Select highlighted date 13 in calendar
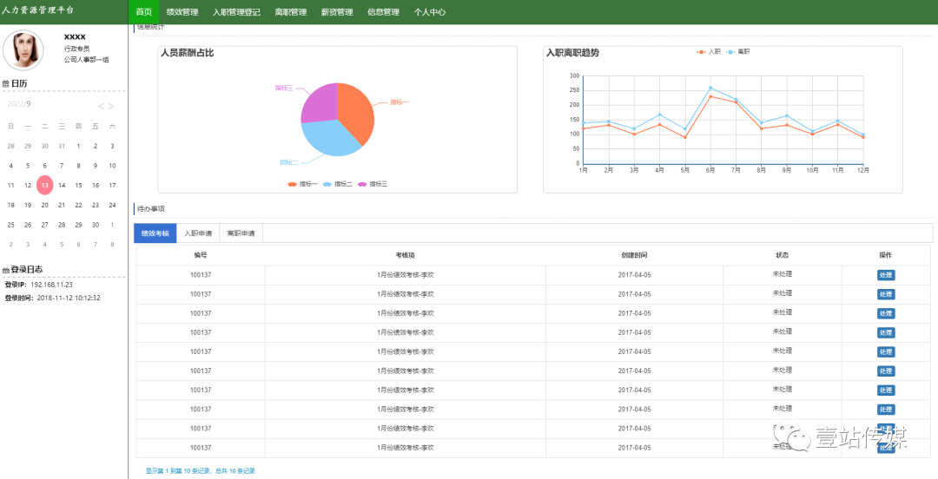938x479 pixels. pyautogui.click(x=44, y=185)
